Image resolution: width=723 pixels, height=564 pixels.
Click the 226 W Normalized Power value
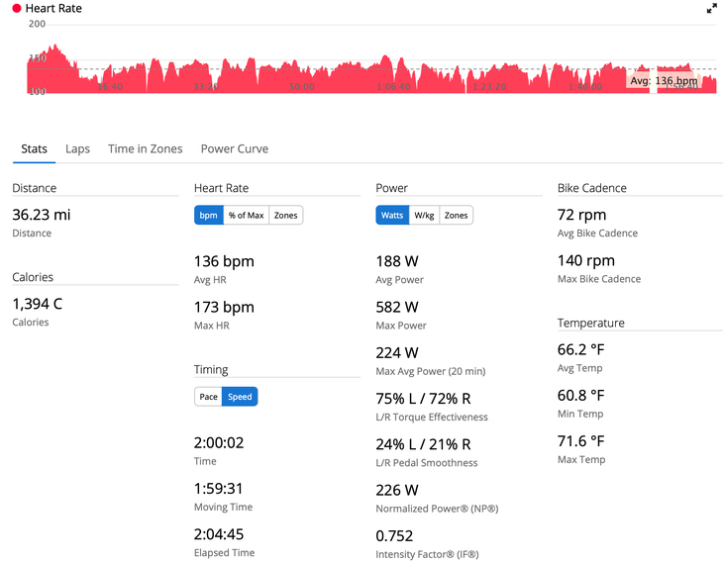[x=397, y=490]
